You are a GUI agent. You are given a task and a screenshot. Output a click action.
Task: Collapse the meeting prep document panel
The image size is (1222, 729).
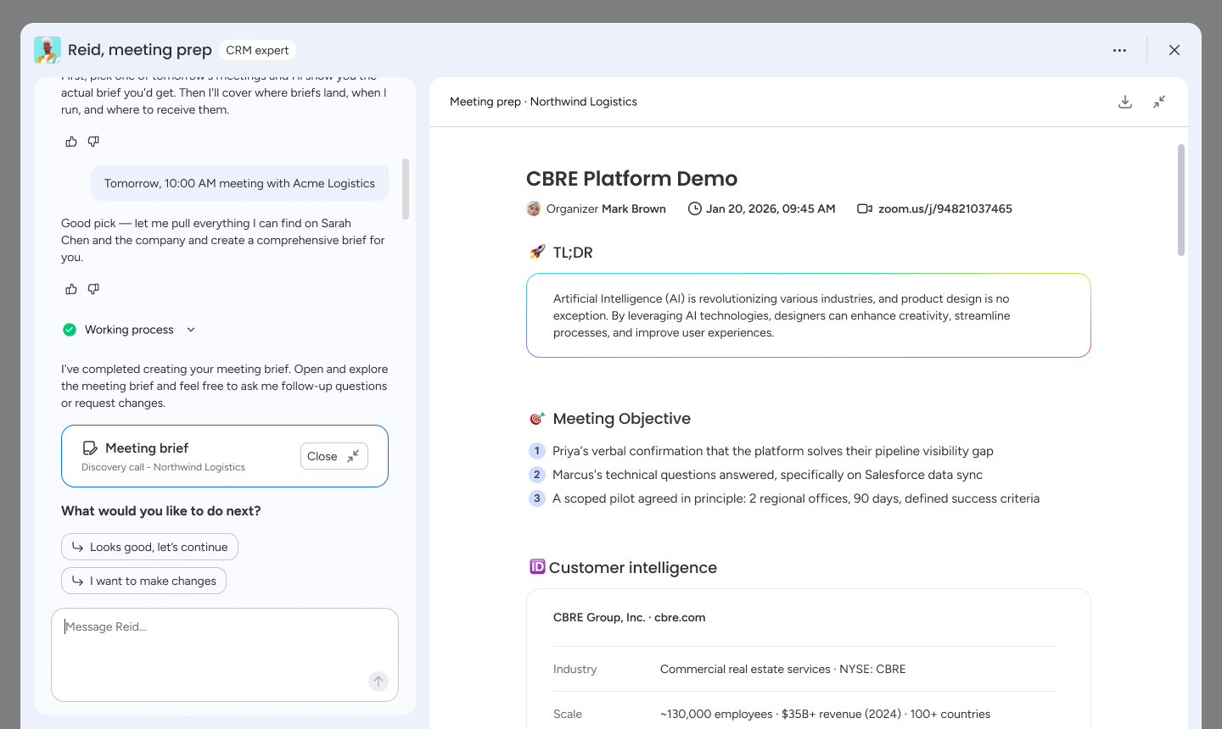pos(1159,102)
